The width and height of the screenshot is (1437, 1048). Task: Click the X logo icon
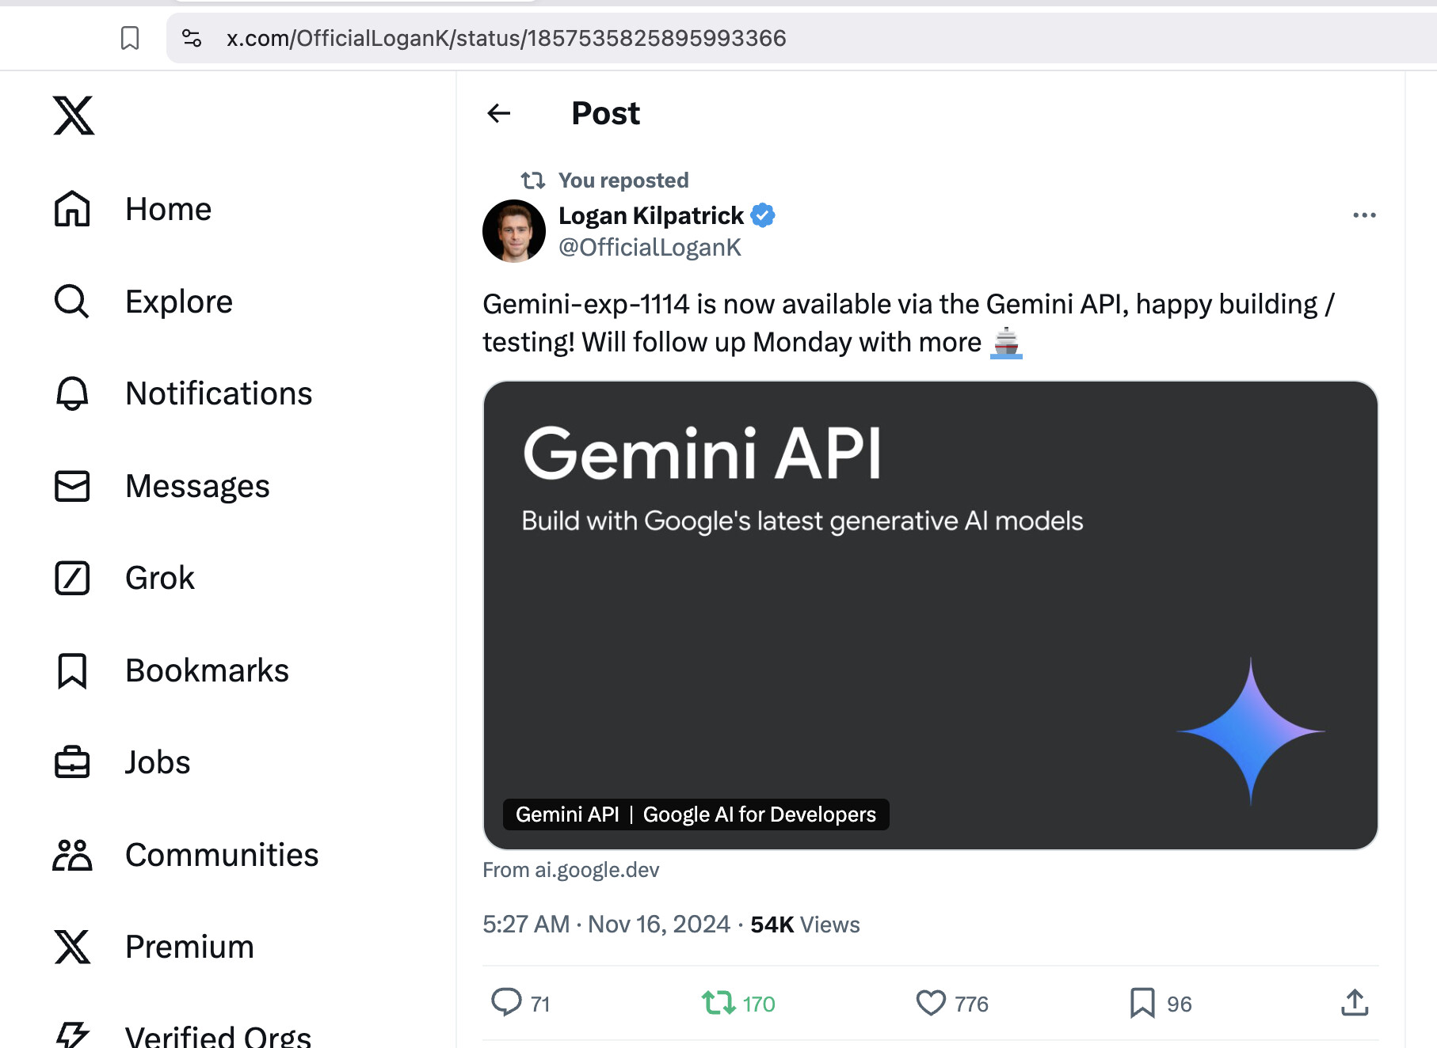click(x=74, y=116)
